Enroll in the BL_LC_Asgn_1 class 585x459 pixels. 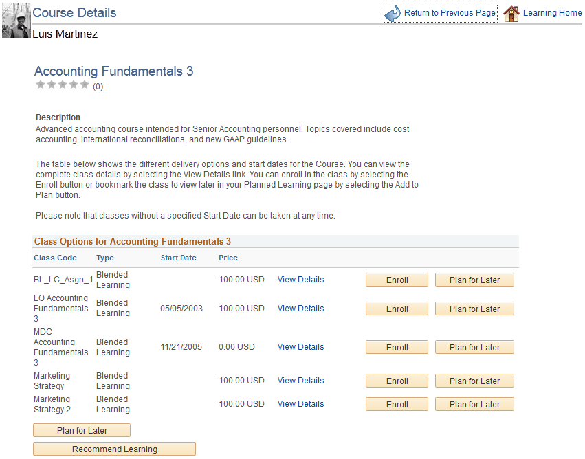point(397,280)
